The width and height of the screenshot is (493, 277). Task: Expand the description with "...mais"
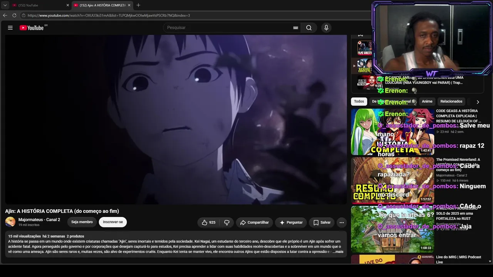pyautogui.click(x=337, y=252)
